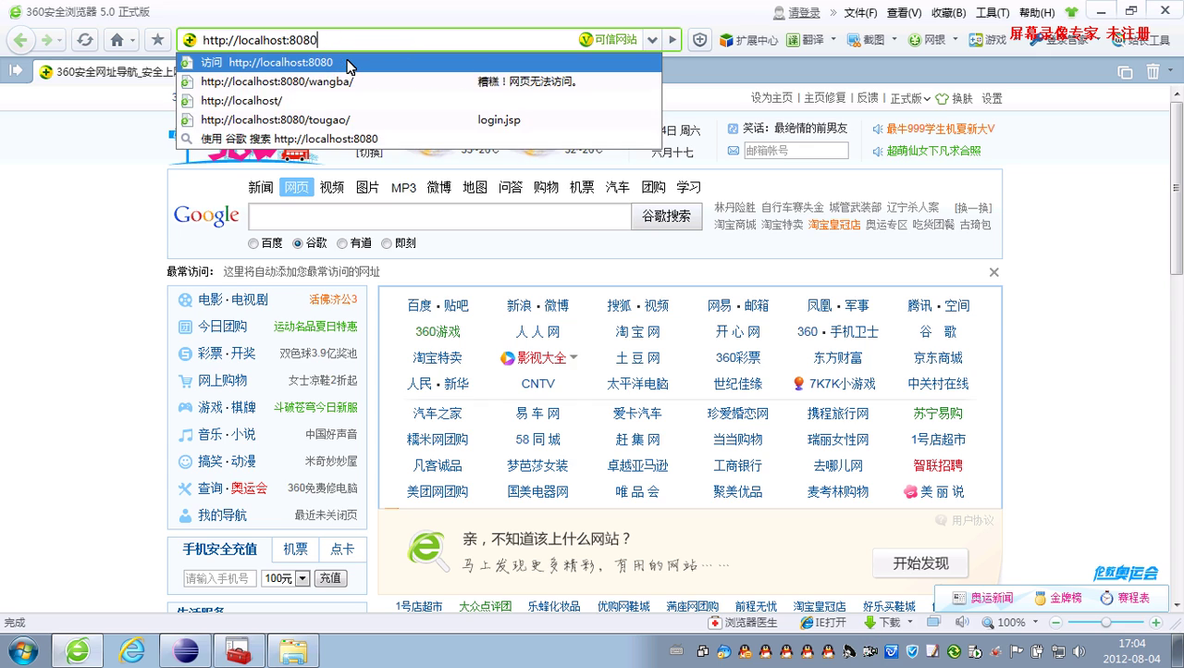Click the 音乐·小说 music note icon
1184x668 pixels.
(x=185, y=434)
